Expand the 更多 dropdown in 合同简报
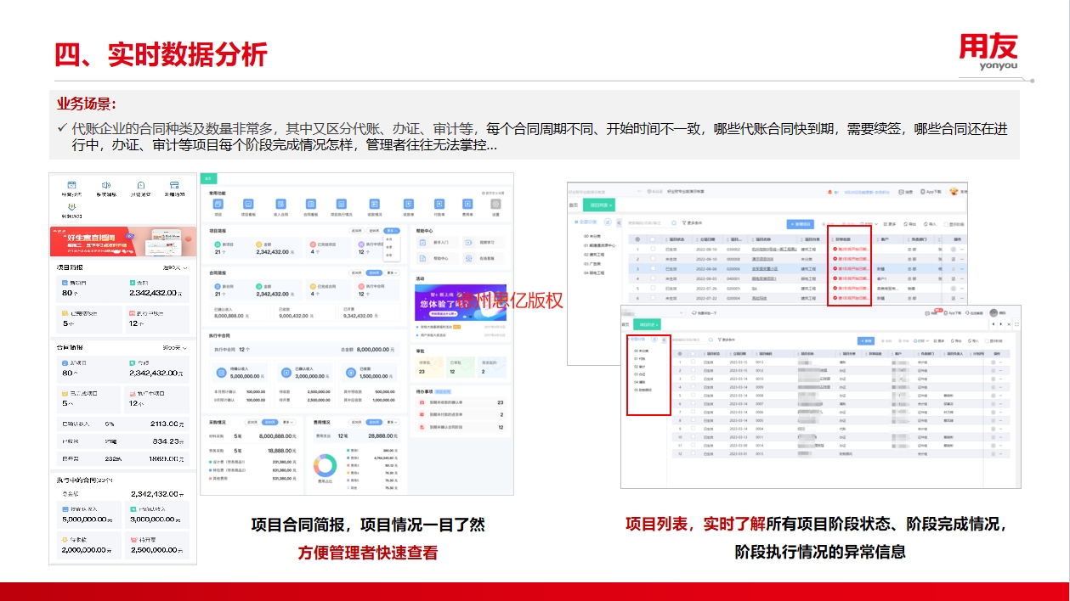This screenshot has width=1070, height=601. [x=392, y=273]
